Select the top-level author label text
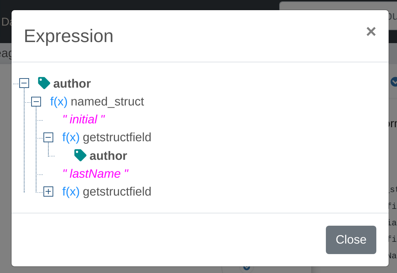 pos(72,83)
